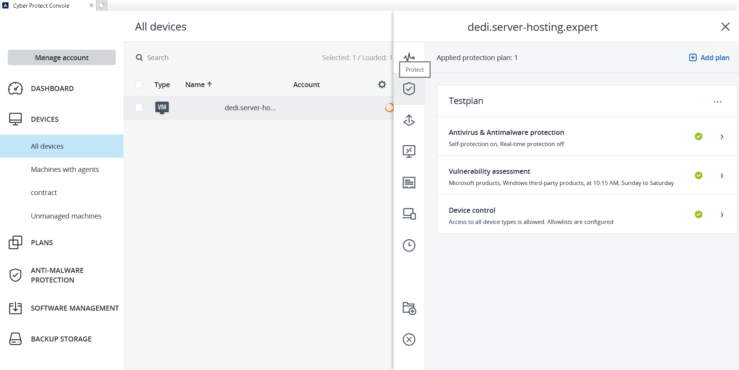Image resolution: width=739 pixels, height=370 pixels.
Task: Open the Dashboard section
Action: point(52,89)
